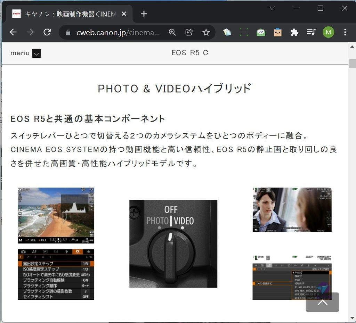Click the 'EOS R5と共通の基本コンポーネント' subheading
The image size is (356, 323).
tap(88, 119)
